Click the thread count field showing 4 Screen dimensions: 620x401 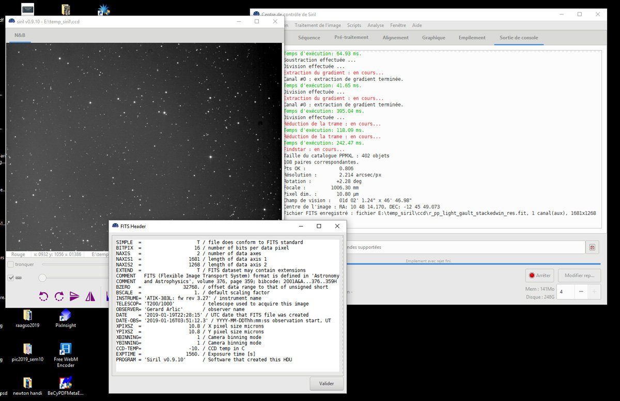point(566,292)
